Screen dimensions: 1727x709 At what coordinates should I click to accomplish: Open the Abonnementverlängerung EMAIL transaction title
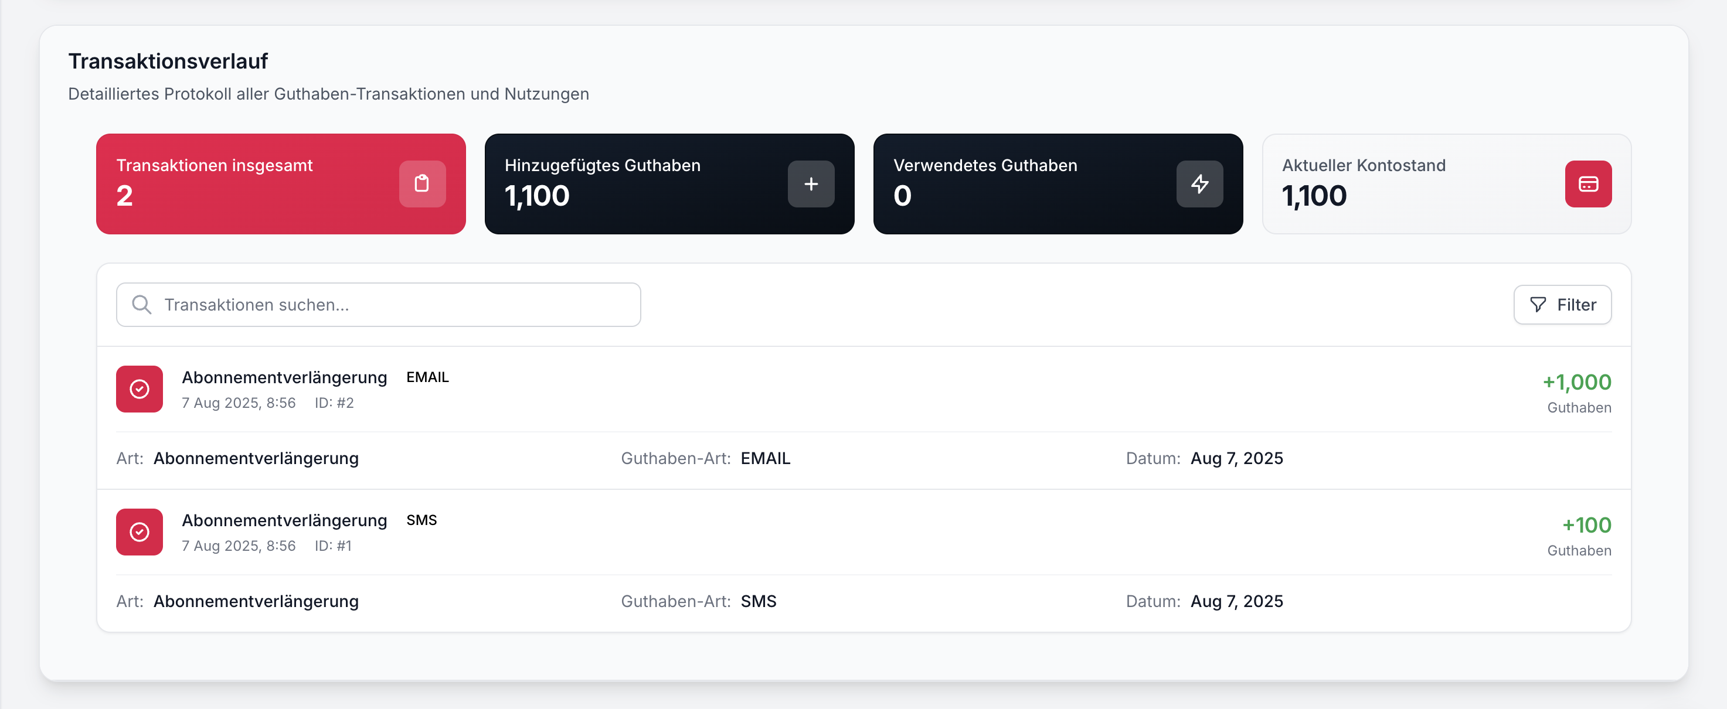tap(284, 377)
